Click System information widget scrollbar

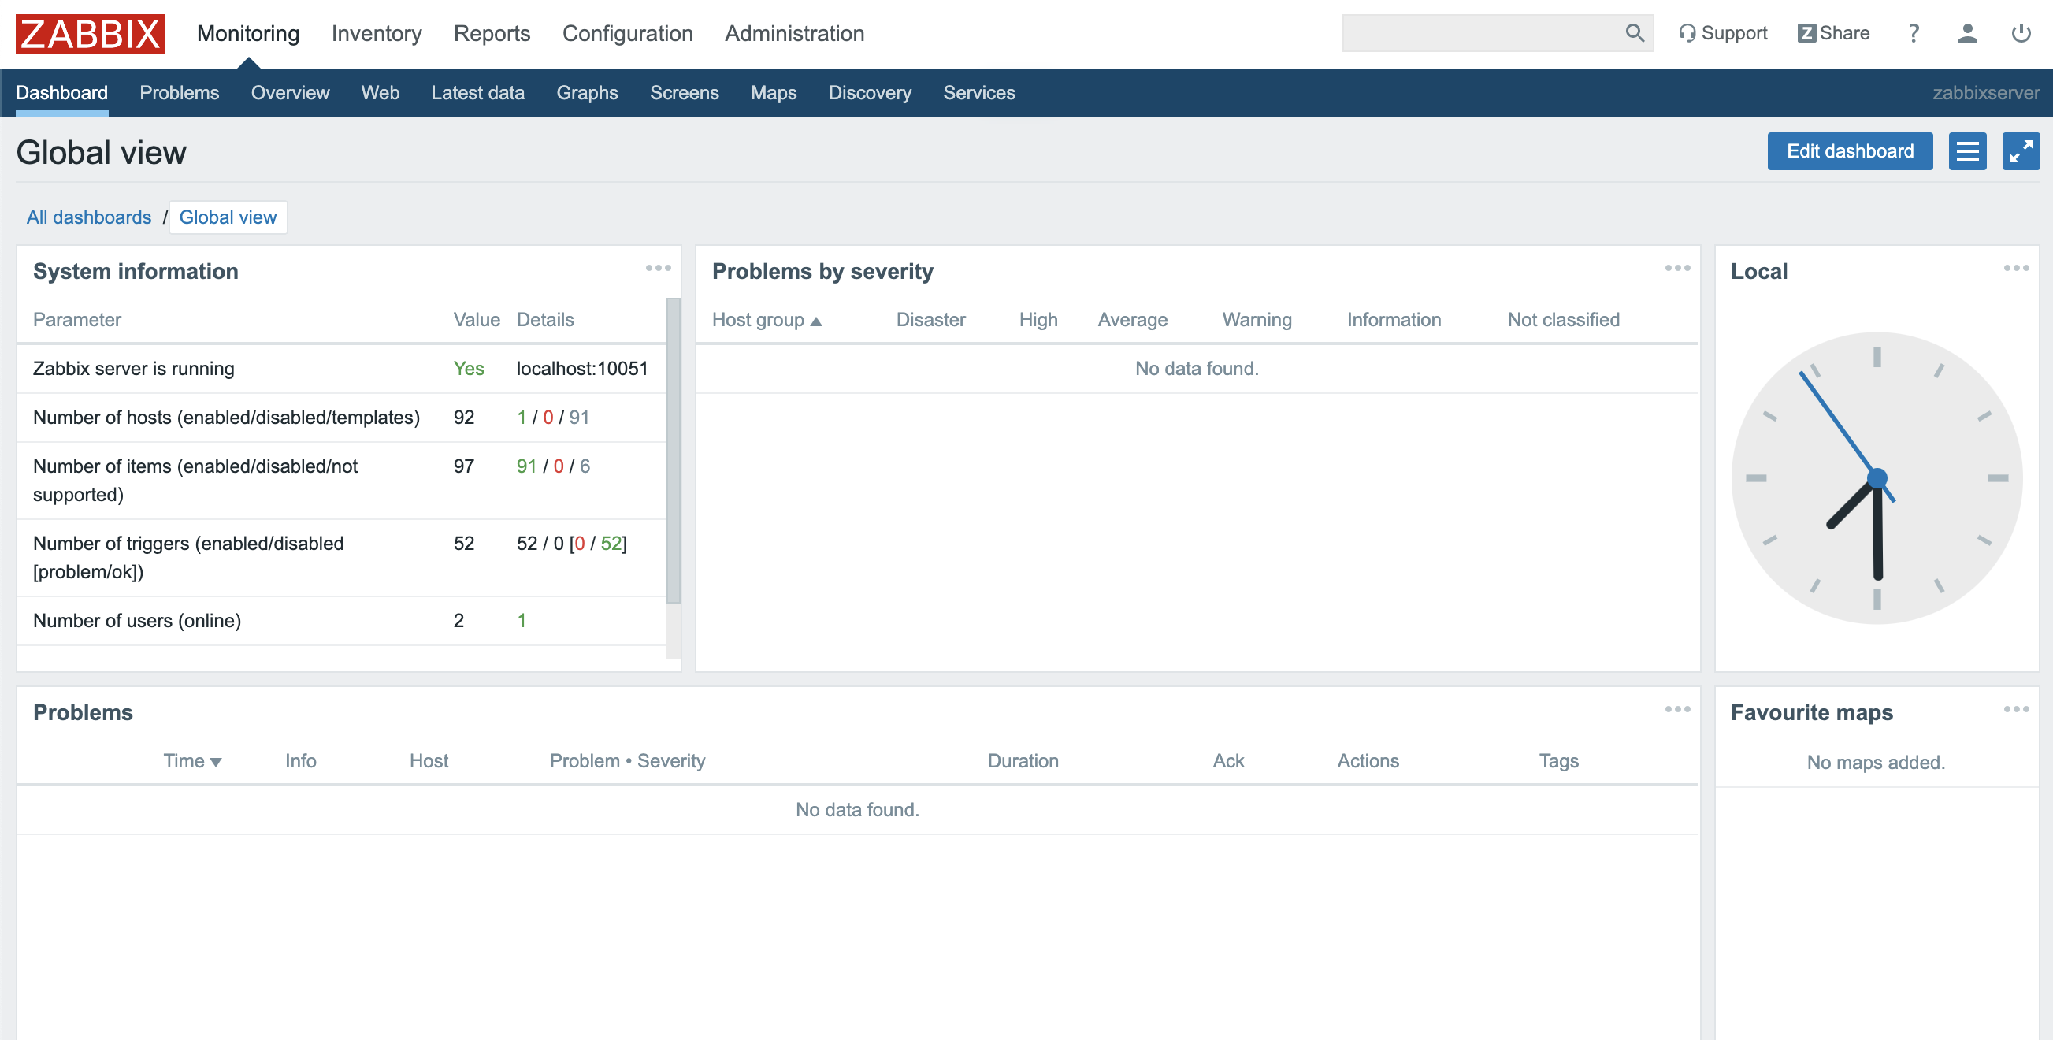673,450
